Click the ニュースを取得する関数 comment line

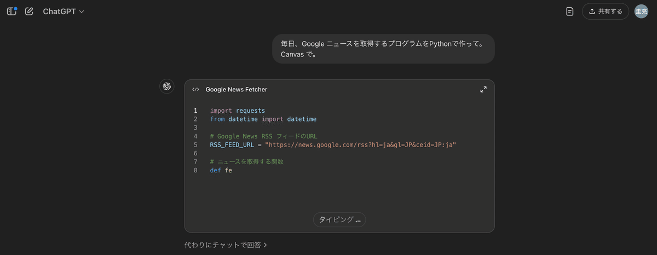pyautogui.click(x=246, y=162)
